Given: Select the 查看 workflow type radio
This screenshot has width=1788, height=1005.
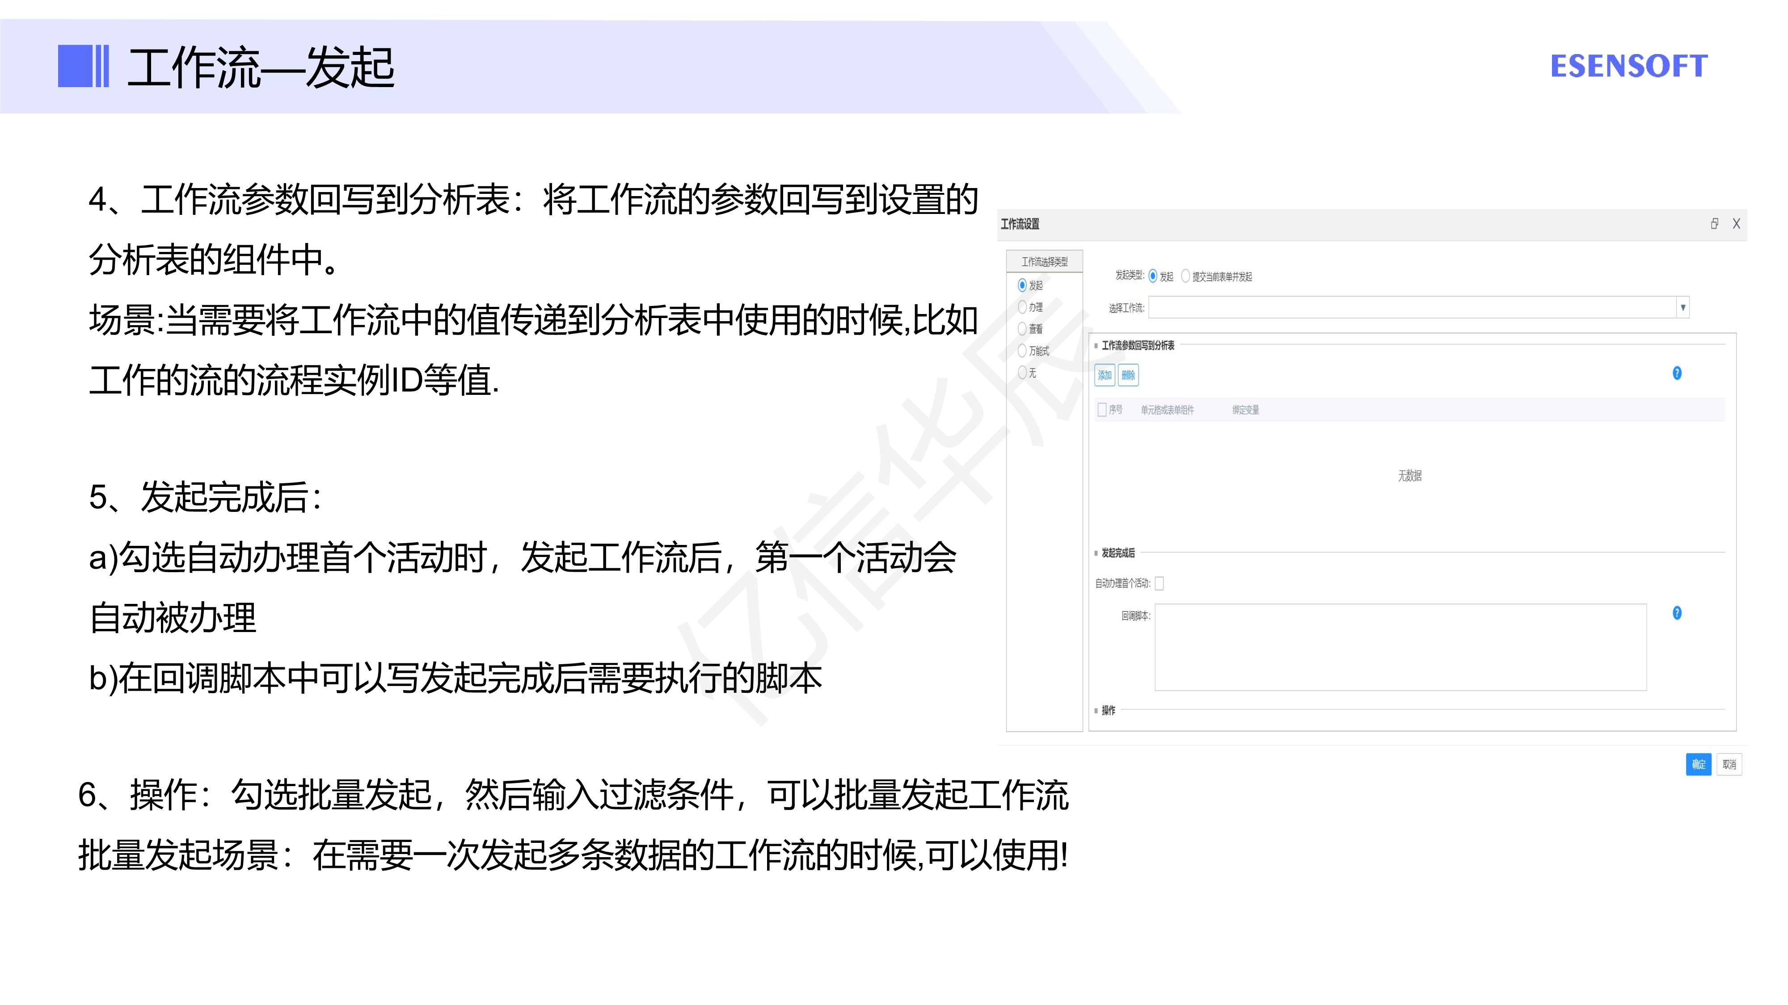Looking at the screenshot, I should coord(1022,329).
